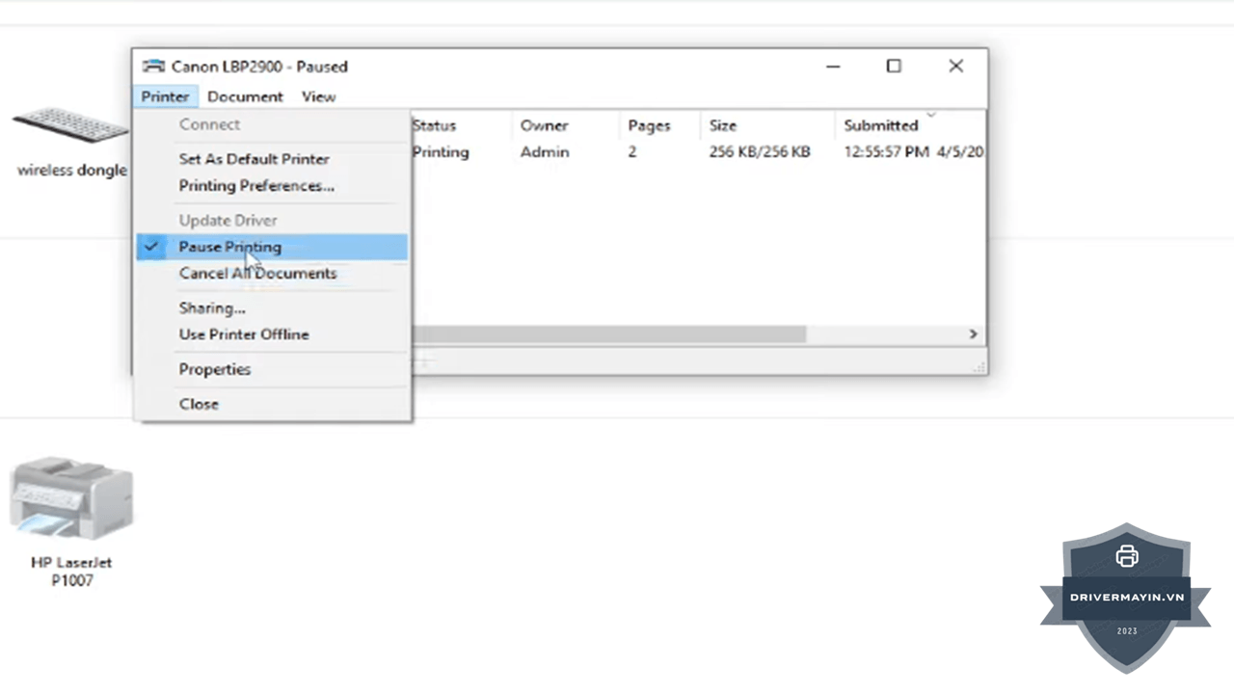Maximize the Canon LBP2900 window

894,66
